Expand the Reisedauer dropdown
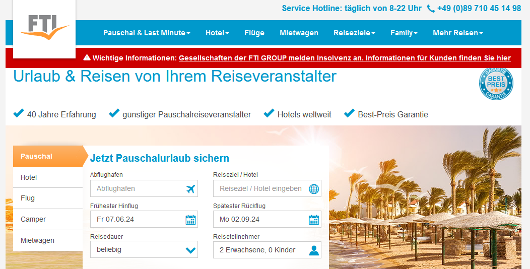The height and width of the screenshot is (269, 530). (190, 250)
